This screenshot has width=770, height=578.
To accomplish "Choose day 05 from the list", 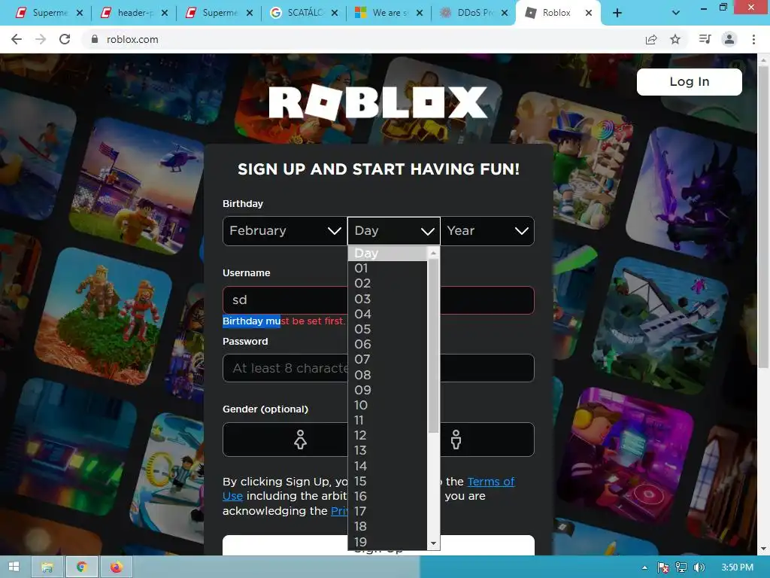I will [388, 330].
